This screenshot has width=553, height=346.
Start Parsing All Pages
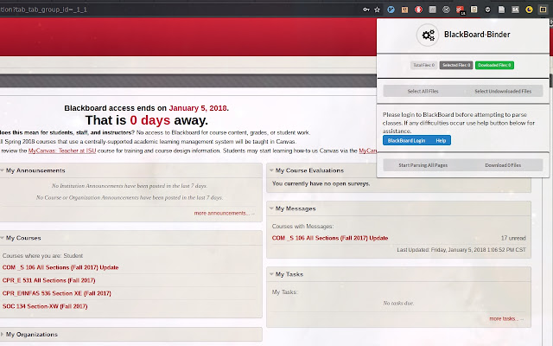click(x=423, y=165)
